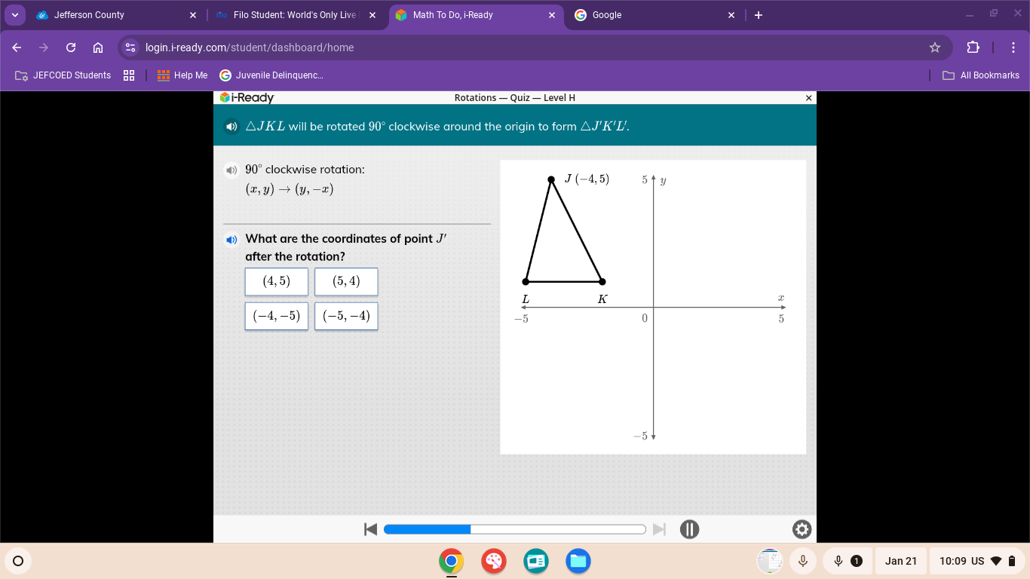
Task: Click the browser extensions puzzle icon
Action: pyautogui.click(x=973, y=47)
